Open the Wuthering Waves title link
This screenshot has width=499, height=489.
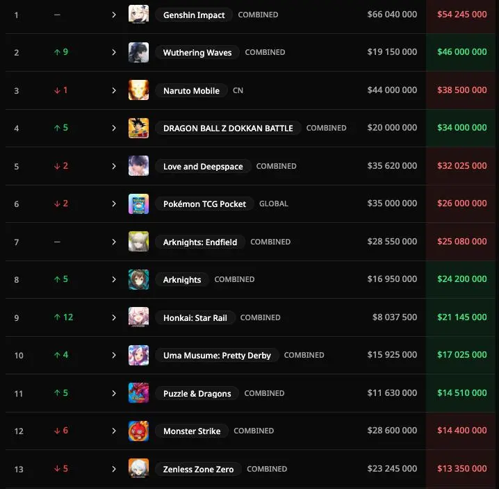[197, 52]
